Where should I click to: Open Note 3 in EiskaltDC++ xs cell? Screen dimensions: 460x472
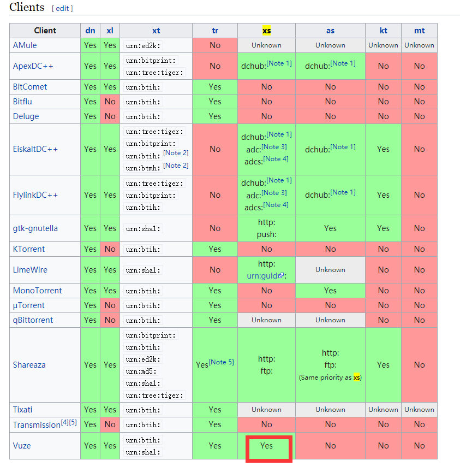click(274, 147)
